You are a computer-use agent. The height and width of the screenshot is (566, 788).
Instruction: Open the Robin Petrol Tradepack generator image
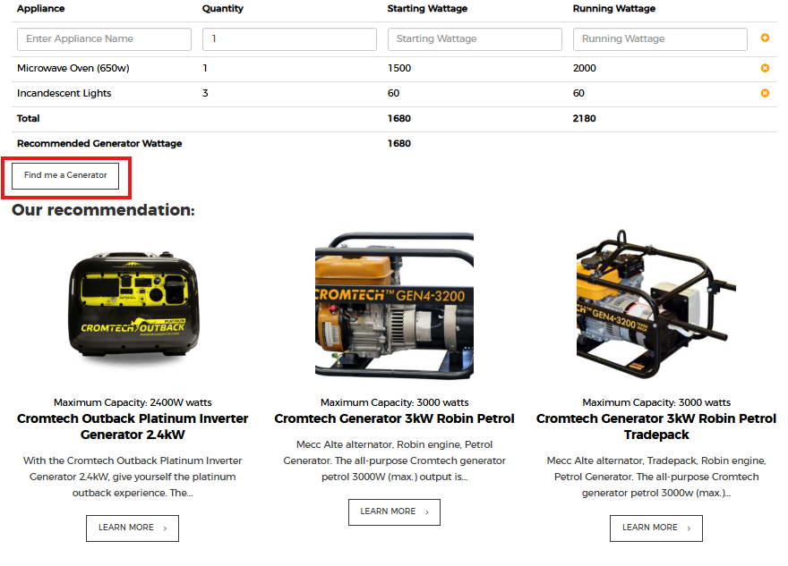pyautogui.click(x=655, y=306)
